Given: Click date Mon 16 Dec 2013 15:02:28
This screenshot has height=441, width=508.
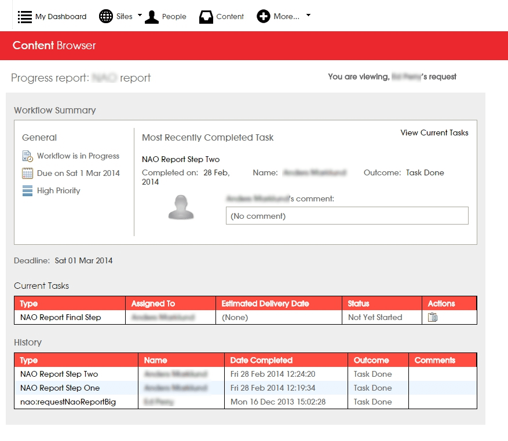Looking at the screenshot, I should pyautogui.click(x=278, y=402).
